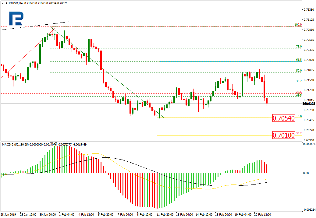This screenshot has width=316, height=218.
Task: Select the red 0.70100 price label box
Action: pyautogui.click(x=284, y=135)
